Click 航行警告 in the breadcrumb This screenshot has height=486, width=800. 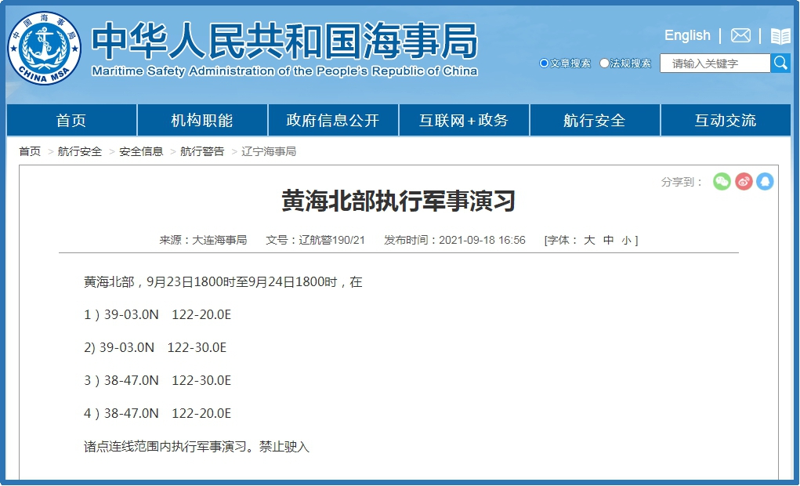pos(202,151)
